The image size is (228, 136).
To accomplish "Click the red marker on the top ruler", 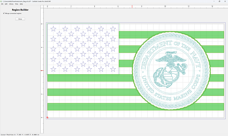I will (132, 7).
